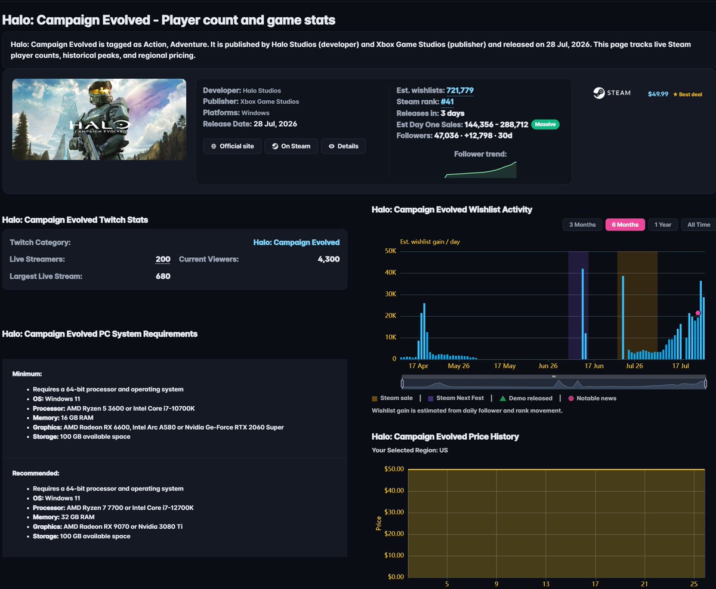Click the Largest Live Stream value 680
716x589 pixels.
click(x=163, y=276)
